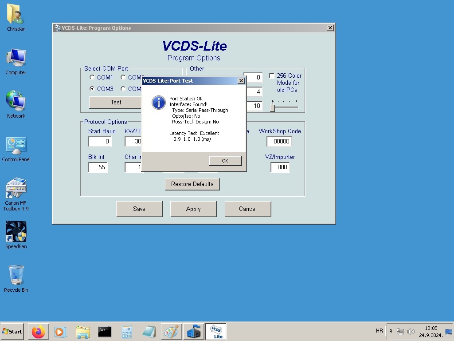Open the Control Panel desktop icon
454x341 pixels.
[16, 148]
